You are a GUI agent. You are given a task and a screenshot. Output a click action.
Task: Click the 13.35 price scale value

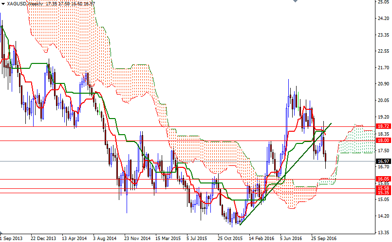[384, 232]
